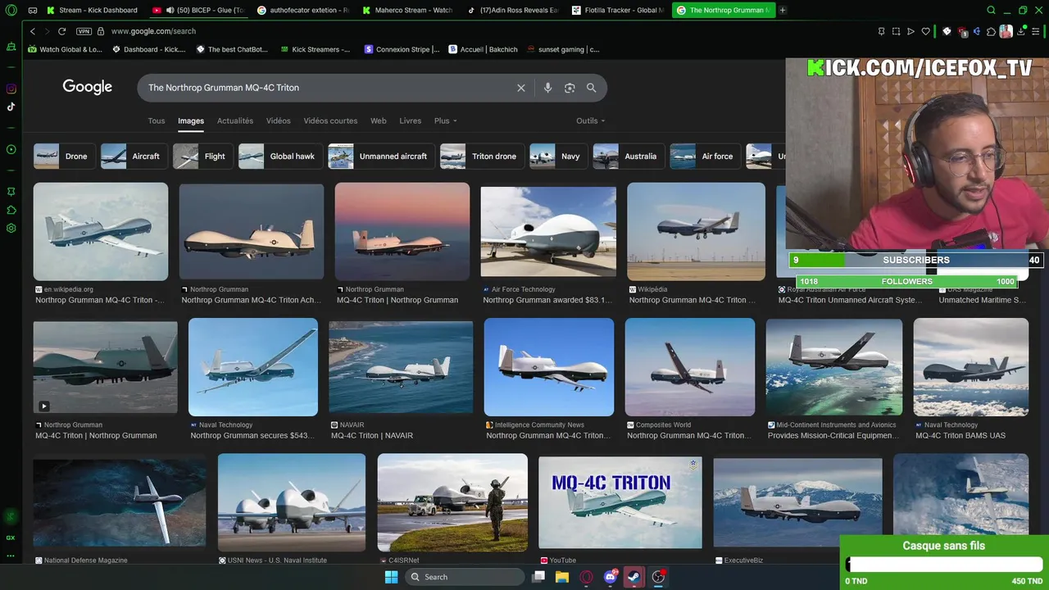Image resolution: width=1049 pixels, height=590 pixels.
Task: Switch to Stream - Kick Dashboard tab
Action: [x=92, y=10]
